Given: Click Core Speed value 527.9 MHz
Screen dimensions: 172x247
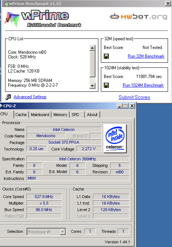Looking at the screenshot, I should 44,197.
